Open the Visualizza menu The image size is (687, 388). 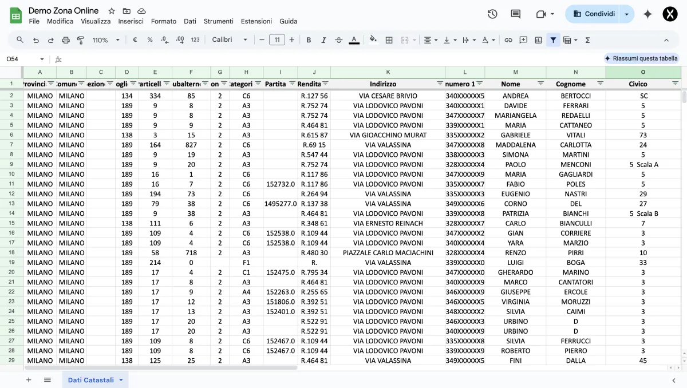tap(96, 21)
